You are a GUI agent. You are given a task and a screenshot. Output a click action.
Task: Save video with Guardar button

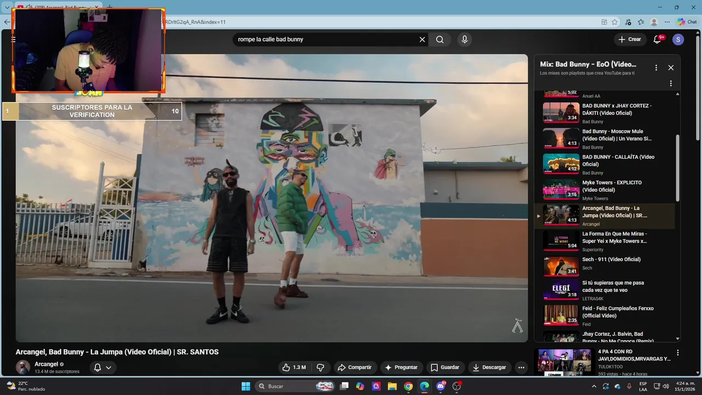coord(445,368)
